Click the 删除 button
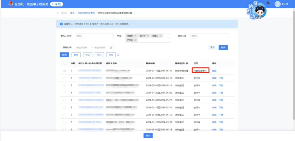Image resolution: width=295 pixels, height=141 pixels. [76, 55]
